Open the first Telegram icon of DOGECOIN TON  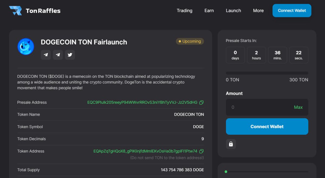click(x=45, y=55)
